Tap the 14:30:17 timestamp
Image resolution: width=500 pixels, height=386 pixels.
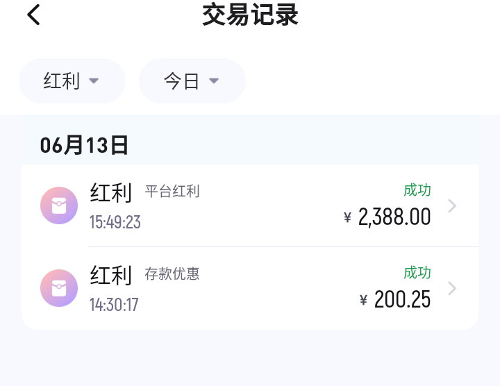(x=114, y=305)
